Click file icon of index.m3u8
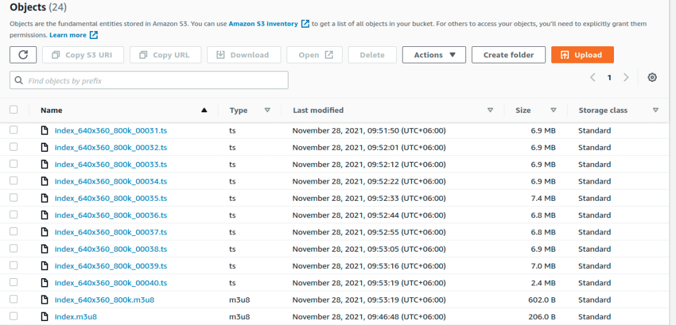676x325 pixels. click(45, 316)
